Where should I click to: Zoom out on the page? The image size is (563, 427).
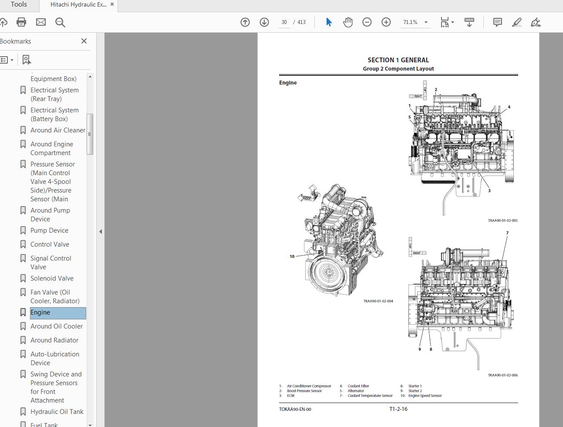[x=367, y=22]
